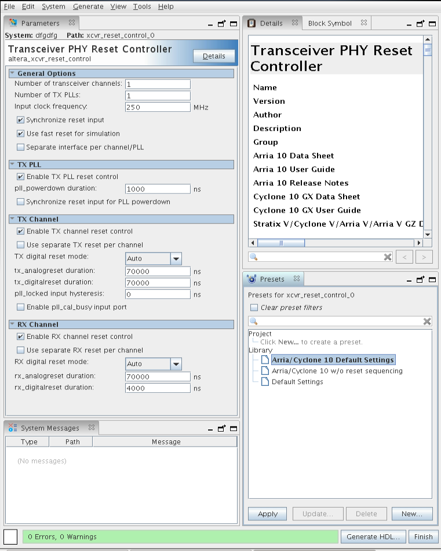Maximize the Details panel
441x551 pixels.
coord(432,24)
